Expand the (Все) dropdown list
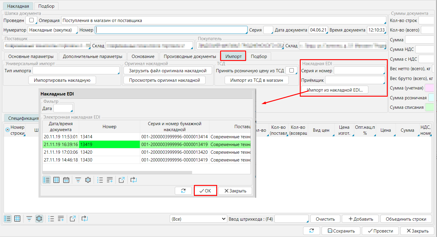437x237 pixels. [x=198, y=219]
